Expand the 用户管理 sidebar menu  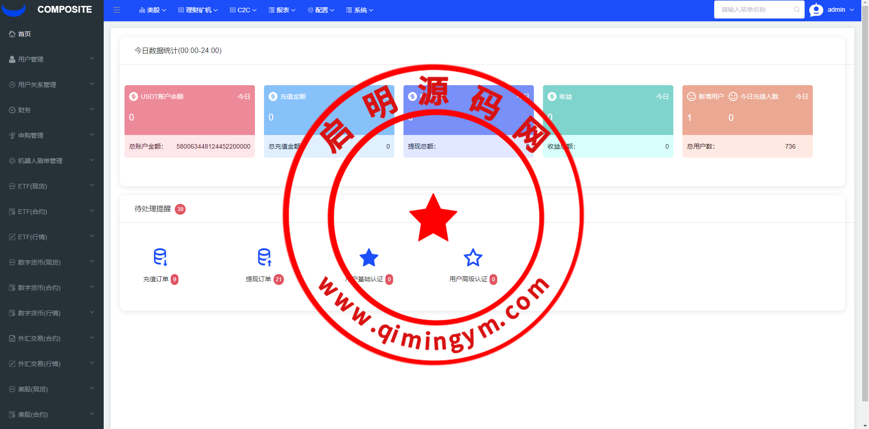pyautogui.click(x=52, y=59)
